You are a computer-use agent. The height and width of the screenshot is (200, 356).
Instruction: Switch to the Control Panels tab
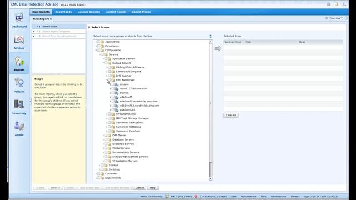116,12
